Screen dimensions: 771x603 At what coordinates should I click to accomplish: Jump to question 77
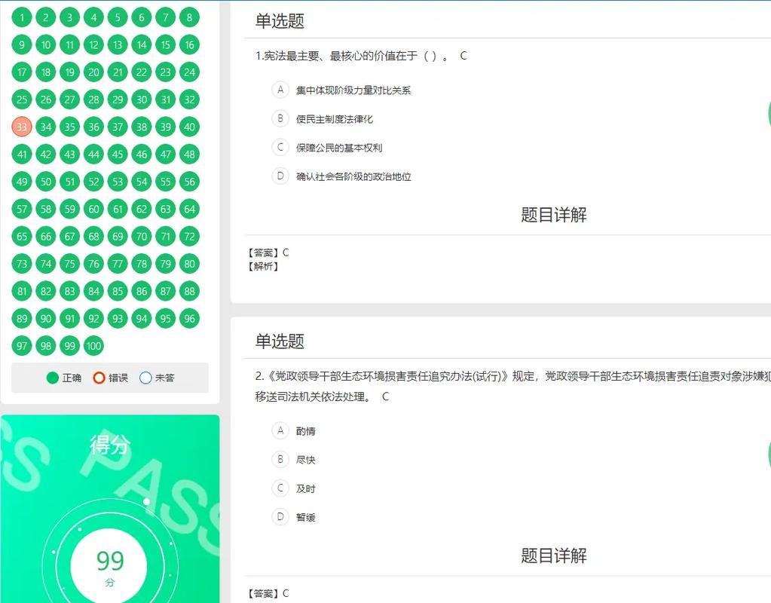pos(118,264)
